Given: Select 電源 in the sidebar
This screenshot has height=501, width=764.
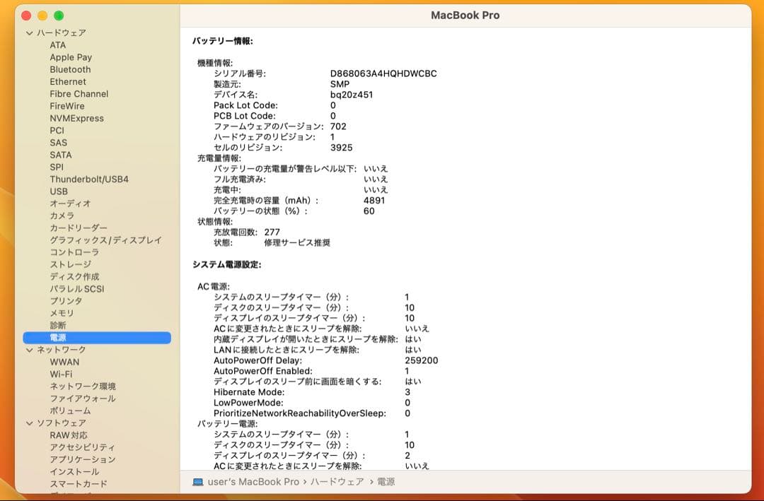Looking at the screenshot, I should 58,337.
